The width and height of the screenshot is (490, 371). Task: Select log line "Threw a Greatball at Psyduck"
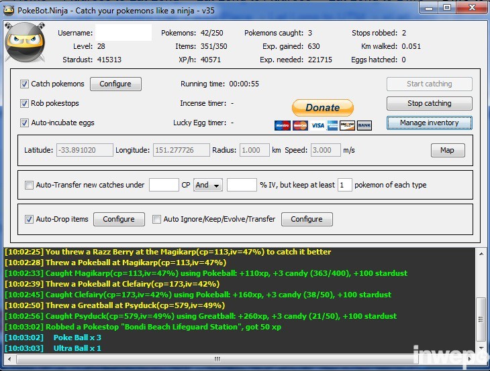[x=115, y=305]
